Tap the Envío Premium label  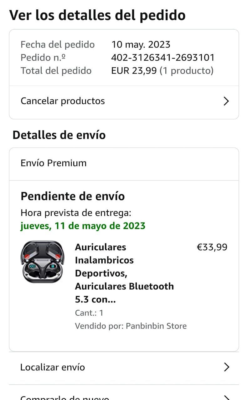tap(54, 163)
